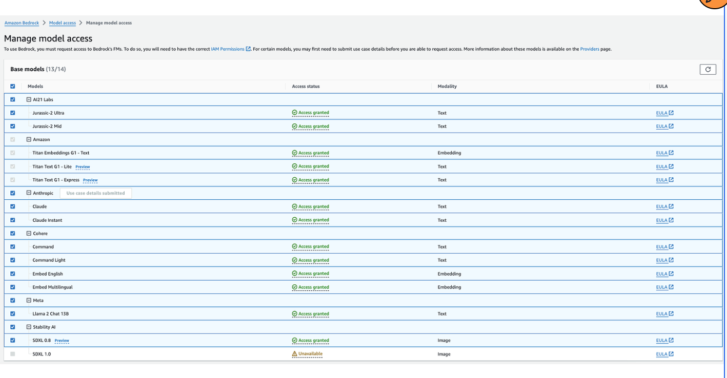727x378 pixels.
Task: Open EULA link for Jurassic-2 Ultra
Action: click(664, 113)
